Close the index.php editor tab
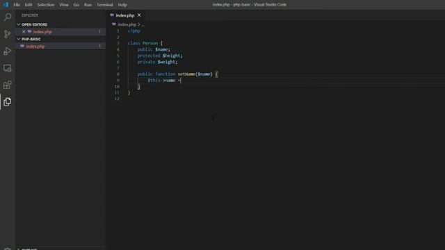The width and height of the screenshot is (445, 250). pos(139,15)
